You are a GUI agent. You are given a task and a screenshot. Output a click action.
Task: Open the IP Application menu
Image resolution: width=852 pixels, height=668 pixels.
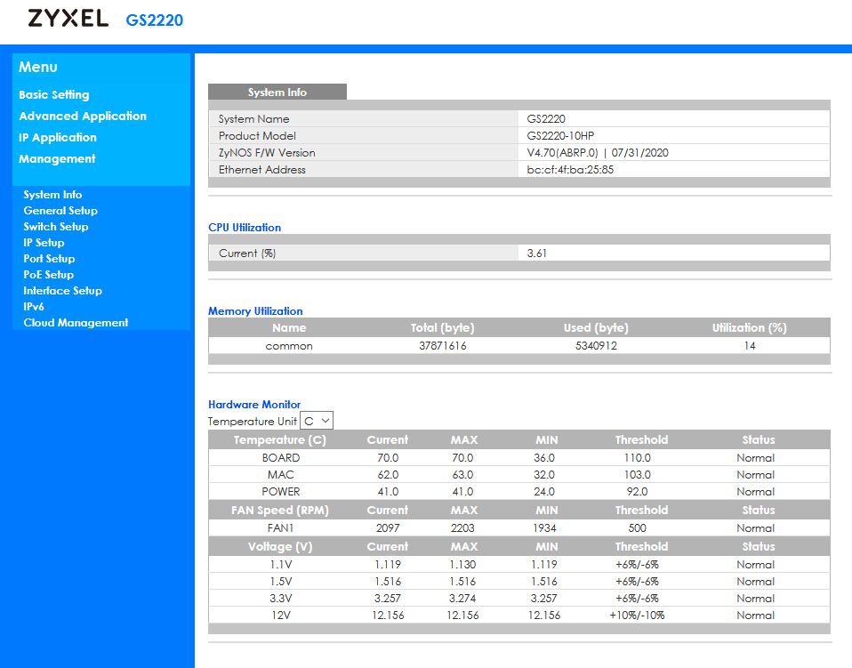click(x=58, y=138)
